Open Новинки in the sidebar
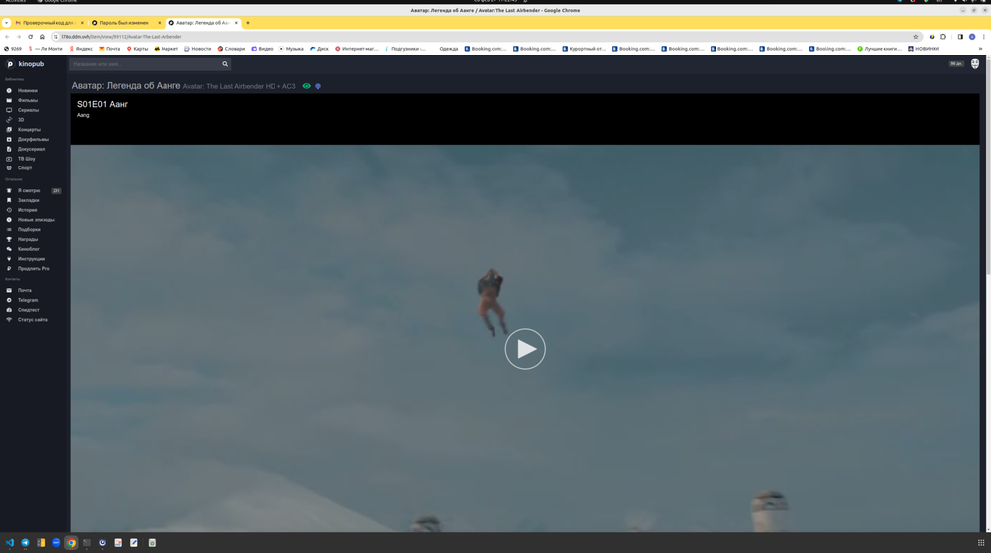The width and height of the screenshot is (991, 553). [27, 91]
